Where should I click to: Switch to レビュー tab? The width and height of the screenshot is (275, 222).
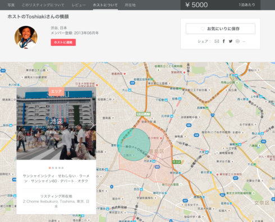click(x=79, y=5)
